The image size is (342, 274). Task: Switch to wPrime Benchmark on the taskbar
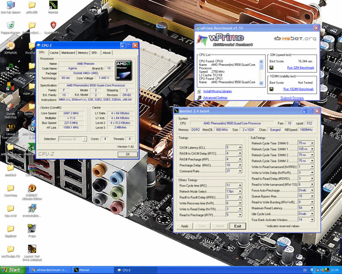(50, 270)
